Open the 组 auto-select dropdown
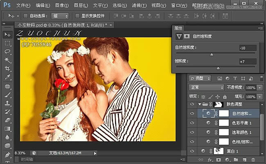Screen dimensions: 266x164 click(60, 16)
